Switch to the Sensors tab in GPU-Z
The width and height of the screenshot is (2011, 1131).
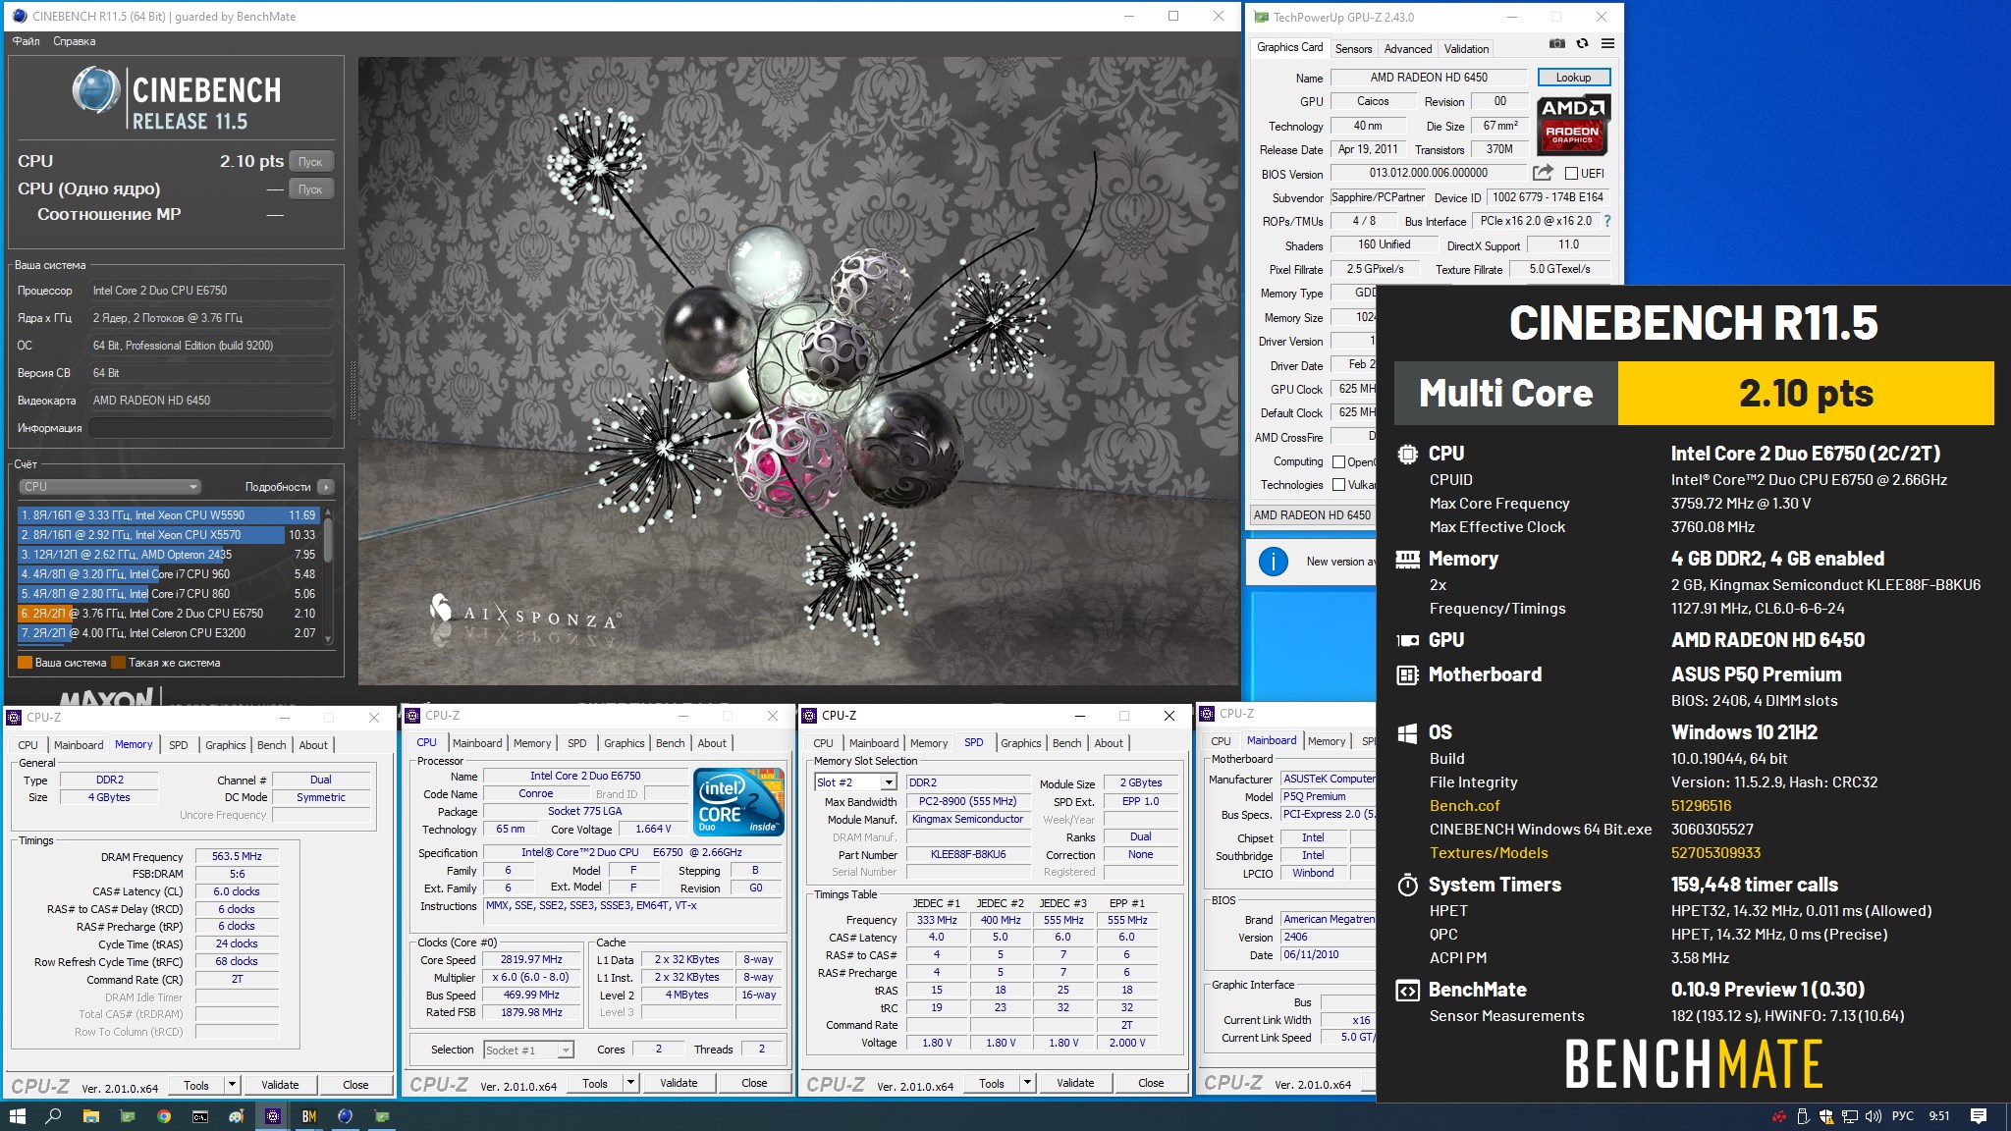click(x=1353, y=48)
